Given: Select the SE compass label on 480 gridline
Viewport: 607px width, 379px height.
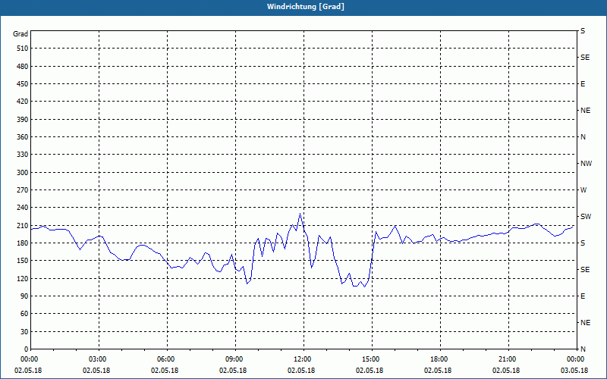Looking at the screenshot, I should [585, 58].
